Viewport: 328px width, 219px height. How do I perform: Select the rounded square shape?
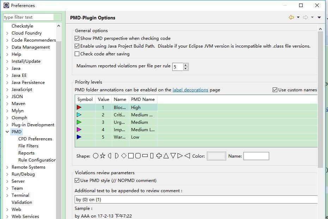point(138,156)
